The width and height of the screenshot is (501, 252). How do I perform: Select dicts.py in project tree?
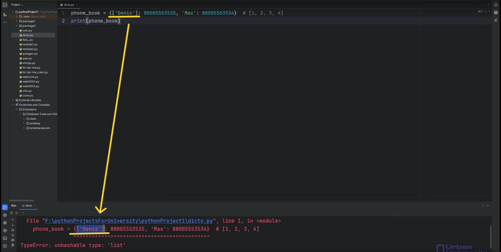(33, 35)
